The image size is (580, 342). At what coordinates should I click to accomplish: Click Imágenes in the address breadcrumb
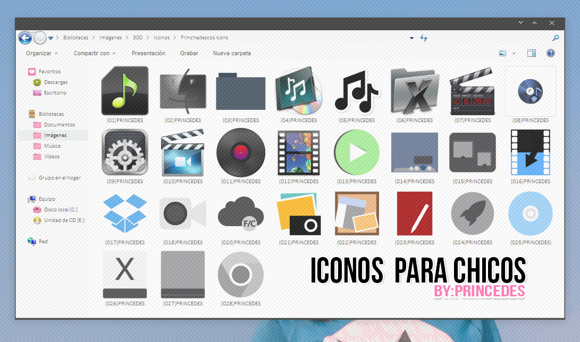tap(111, 38)
